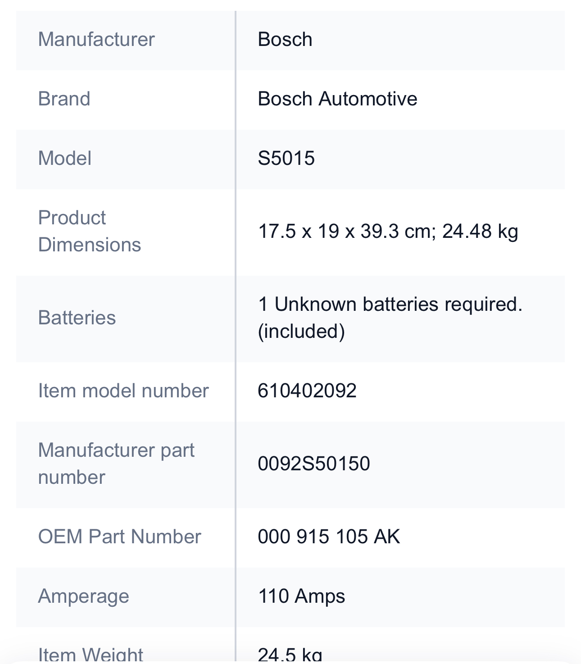This screenshot has height=664, width=581.
Task: Click the OEM Part Number label
Action: (x=119, y=537)
